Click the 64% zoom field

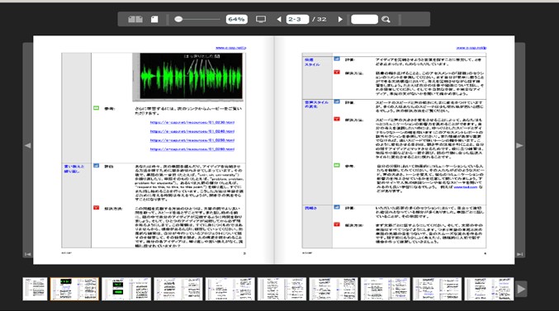click(237, 19)
